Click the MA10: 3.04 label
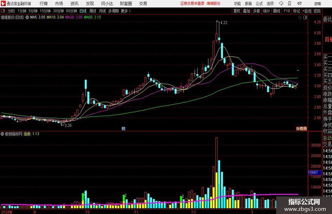332x214 pixels. [55, 17]
